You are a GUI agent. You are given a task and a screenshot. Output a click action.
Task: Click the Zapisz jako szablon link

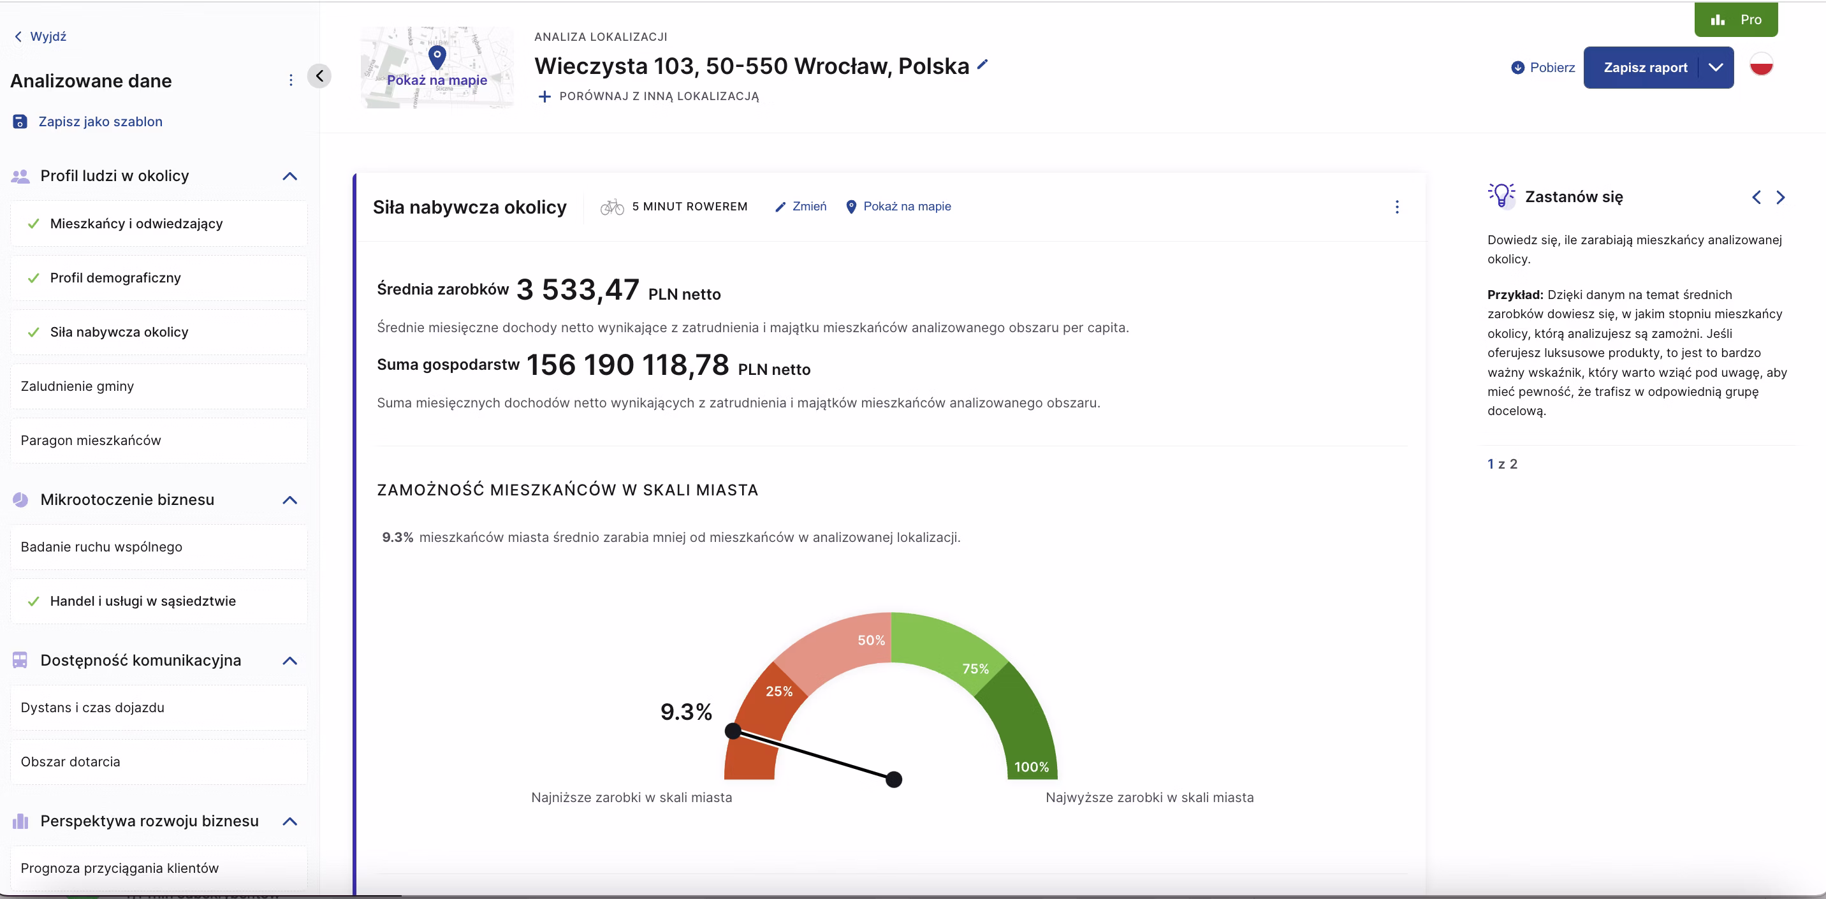pos(100,122)
